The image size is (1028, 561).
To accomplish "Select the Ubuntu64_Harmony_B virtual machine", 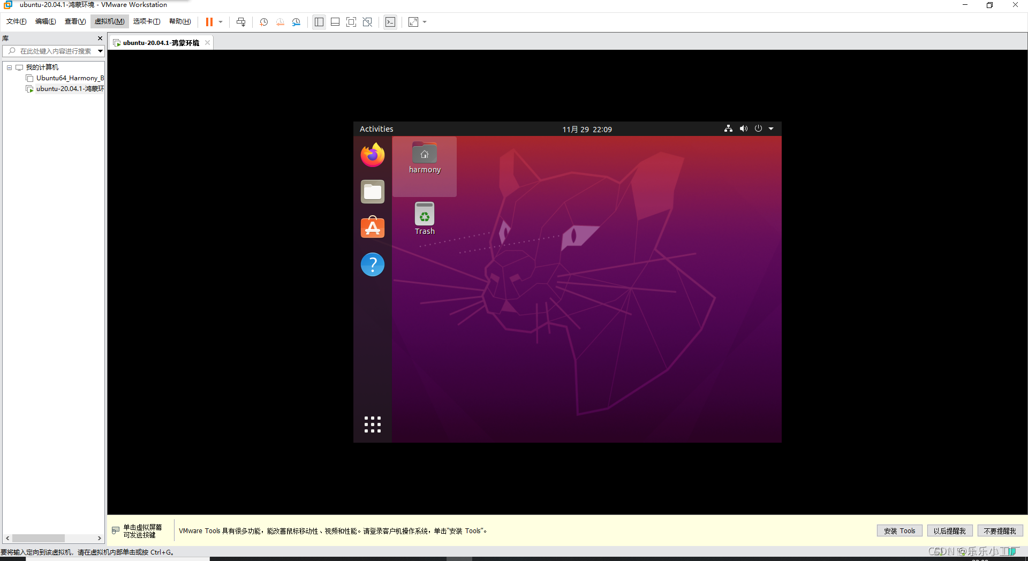I will (70, 78).
